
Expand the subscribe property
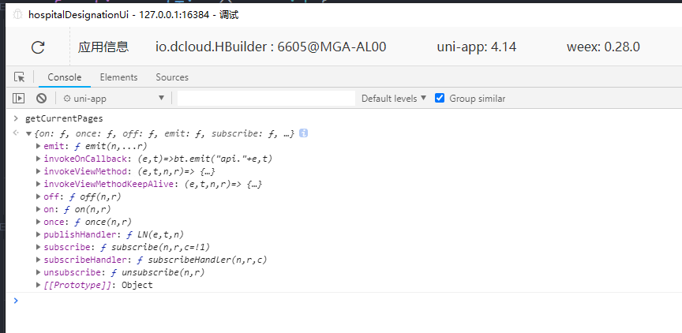(x=38, y=247)
